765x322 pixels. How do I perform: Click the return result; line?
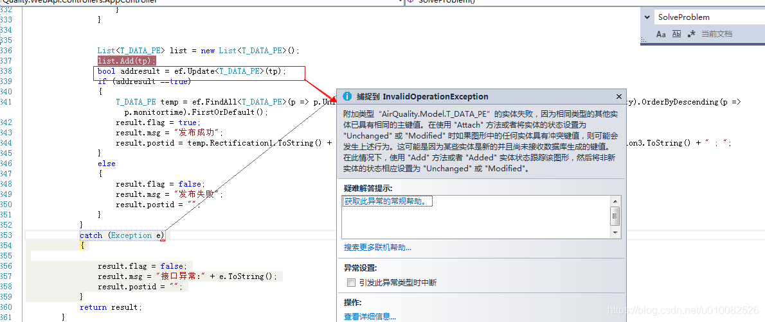pyautogui.click(x=111, y=307)
